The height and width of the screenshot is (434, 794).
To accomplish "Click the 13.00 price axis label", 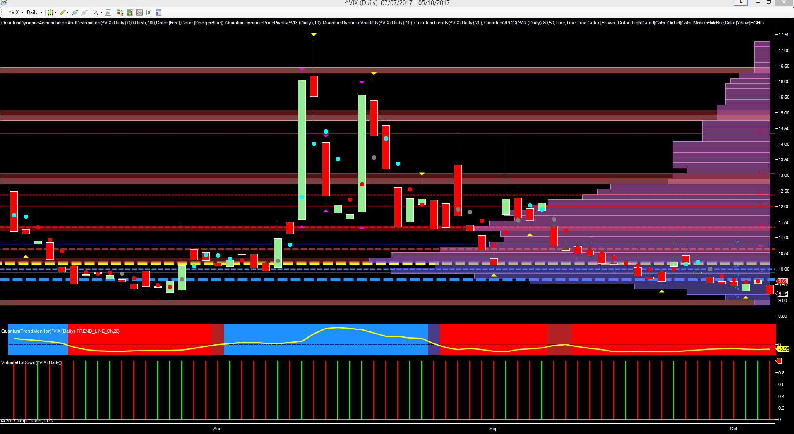I will [x=784, y=175].
